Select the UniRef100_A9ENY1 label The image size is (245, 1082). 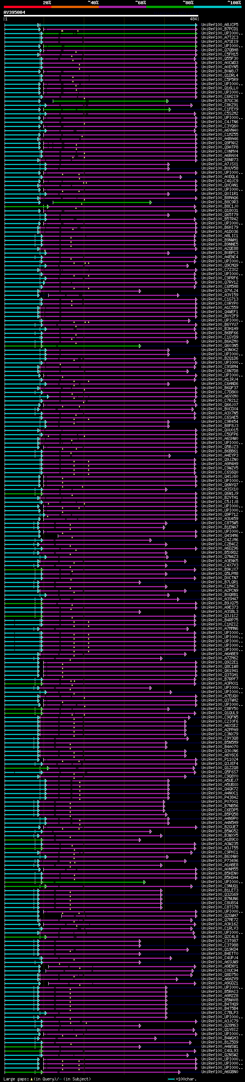tap(220, 966)
